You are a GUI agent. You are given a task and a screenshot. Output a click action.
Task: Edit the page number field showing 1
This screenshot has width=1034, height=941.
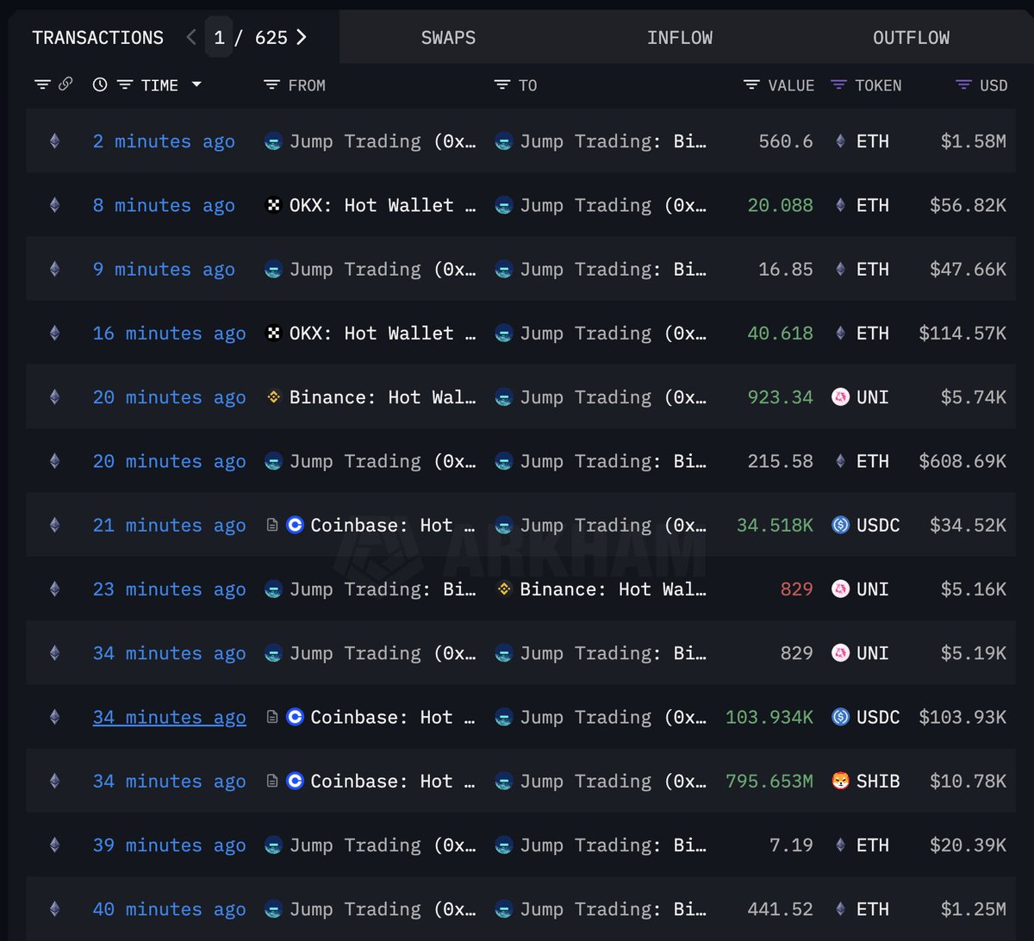point(219,37)
